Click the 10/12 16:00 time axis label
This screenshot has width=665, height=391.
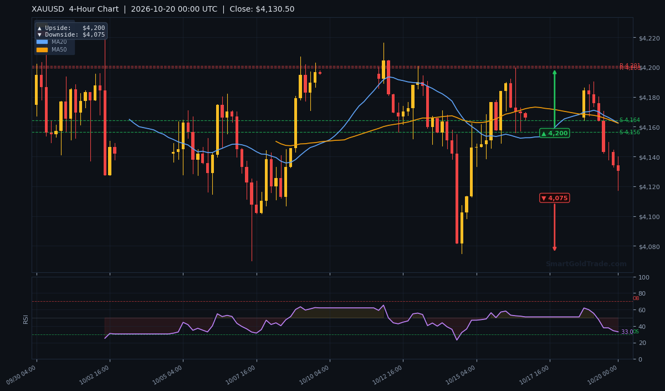click(x=387, y=375)
